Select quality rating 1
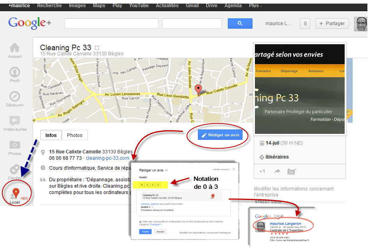369x249 pixels. (147, 185)
